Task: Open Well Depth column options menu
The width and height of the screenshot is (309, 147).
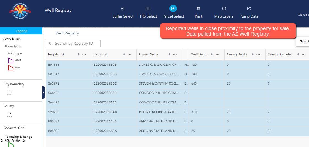Action: [218, 54]
